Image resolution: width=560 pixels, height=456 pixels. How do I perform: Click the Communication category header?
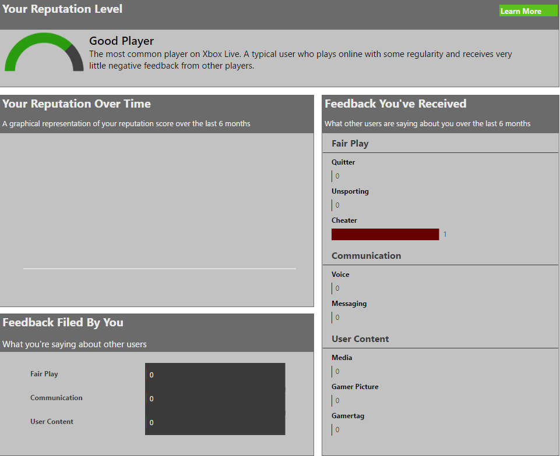(366, 255)
